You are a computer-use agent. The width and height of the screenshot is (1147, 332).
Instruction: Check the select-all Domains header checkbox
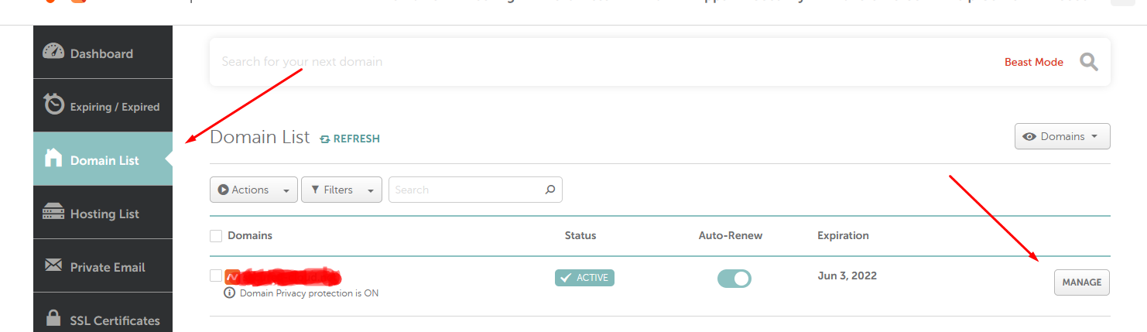[x=216, y=235]
